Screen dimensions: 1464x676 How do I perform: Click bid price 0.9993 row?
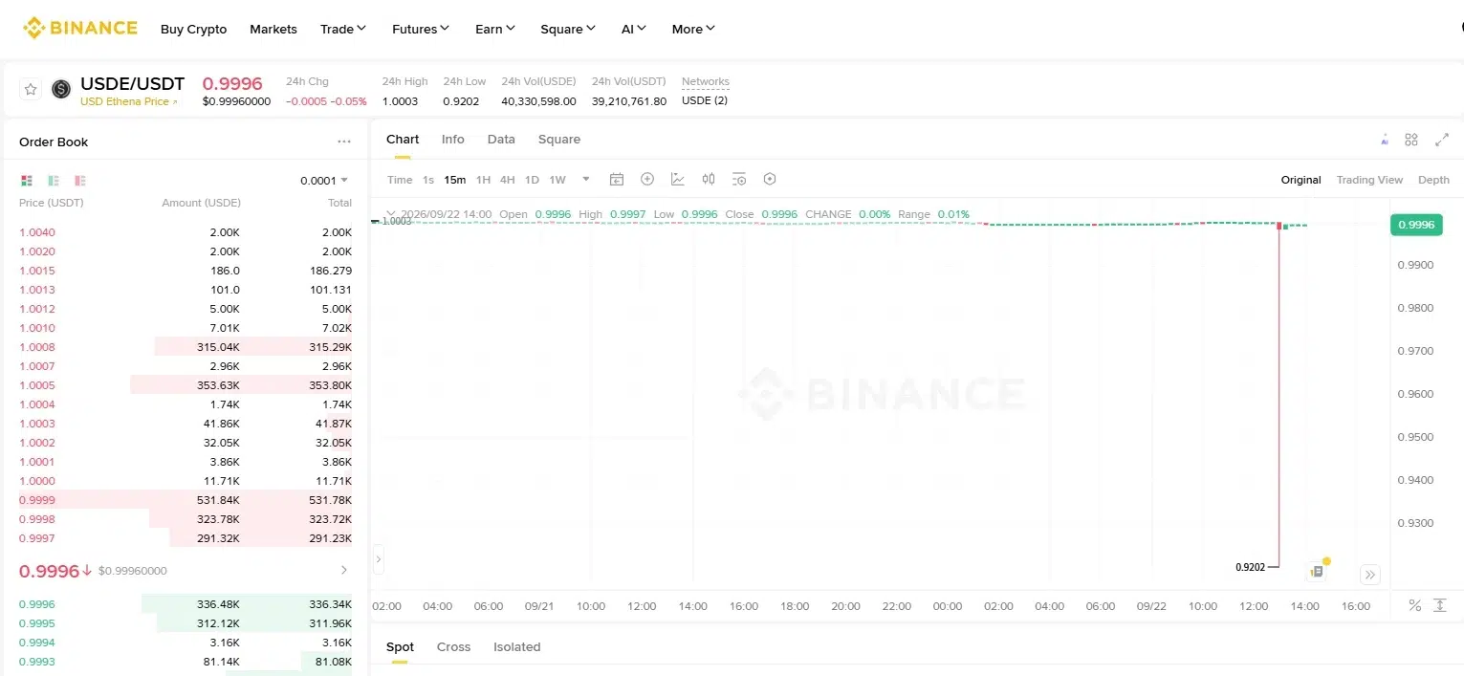pyautogui.click(x=186, y=662)
